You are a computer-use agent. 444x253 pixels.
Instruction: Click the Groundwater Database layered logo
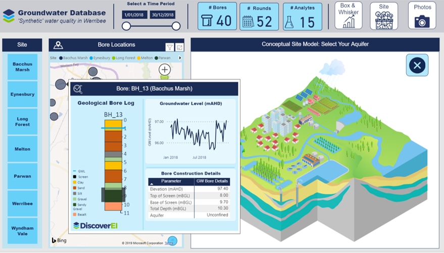pos(9,16)
